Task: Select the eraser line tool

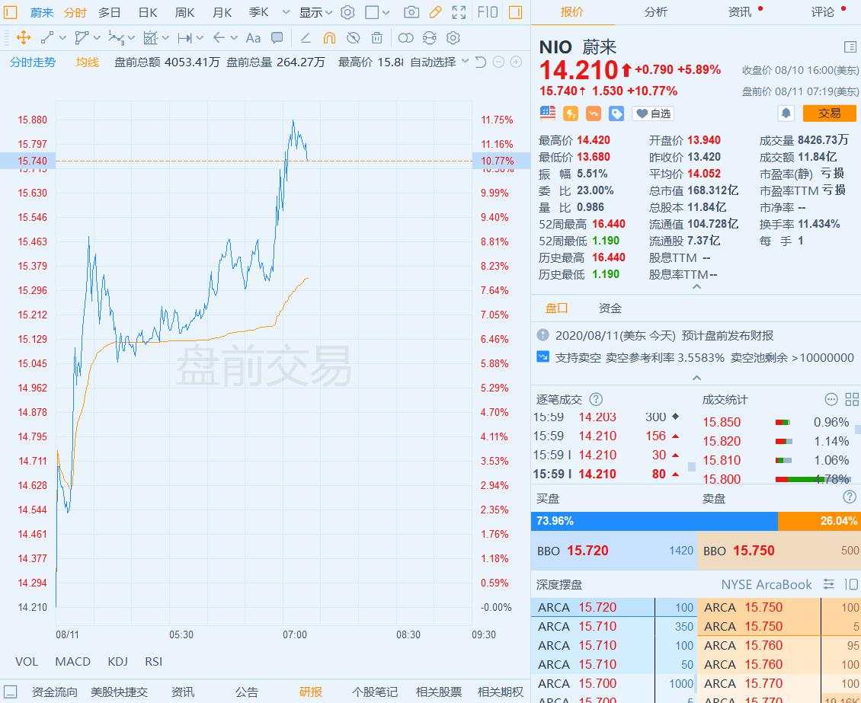Action: point(306,38)
